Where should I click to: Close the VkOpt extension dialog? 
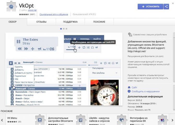point(173,3)
